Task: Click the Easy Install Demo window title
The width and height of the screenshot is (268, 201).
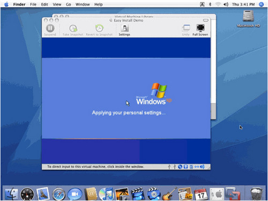Action: [x=129, y=20]
